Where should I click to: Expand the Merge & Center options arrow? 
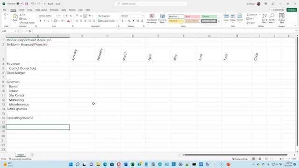click(117, 21)
